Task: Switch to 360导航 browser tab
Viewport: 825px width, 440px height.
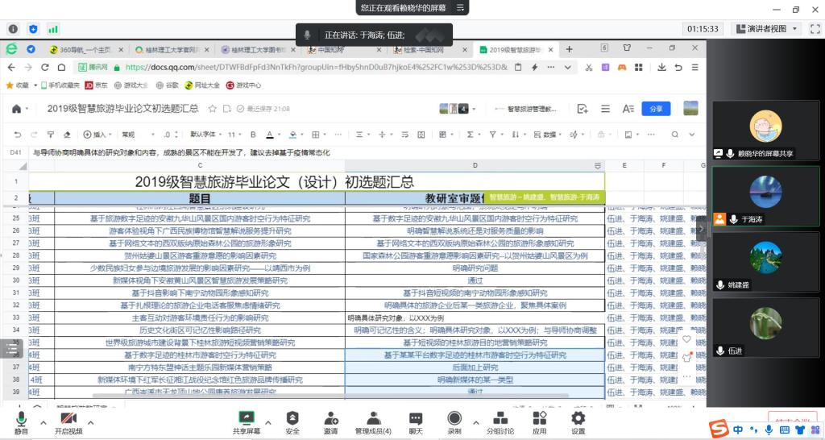Action: click(81, 49)
